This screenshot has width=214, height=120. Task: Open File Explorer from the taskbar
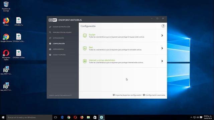click(x=88, y=117)
